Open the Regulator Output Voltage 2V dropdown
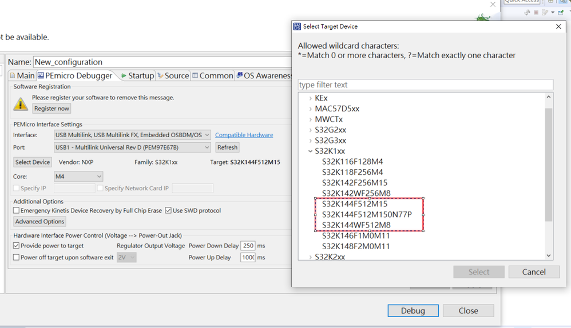 coord(126,258)
